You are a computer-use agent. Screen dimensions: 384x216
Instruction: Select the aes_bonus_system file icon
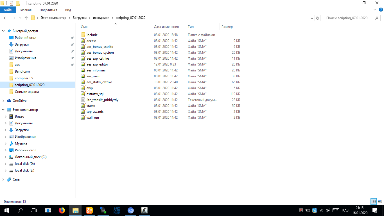click(83, 53)
